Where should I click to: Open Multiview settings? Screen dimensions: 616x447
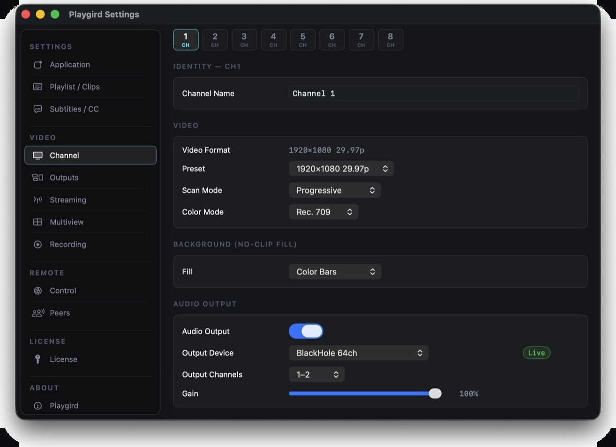point(90,222)
